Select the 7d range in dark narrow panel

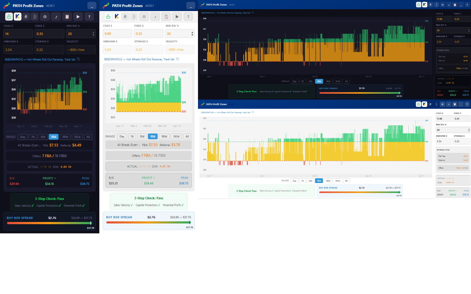pos(33,137)
